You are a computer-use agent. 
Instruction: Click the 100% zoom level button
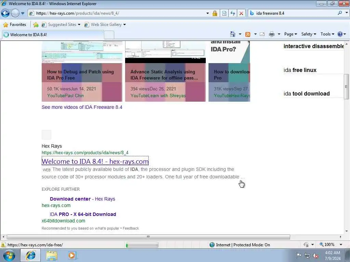[x=327, y=245]
